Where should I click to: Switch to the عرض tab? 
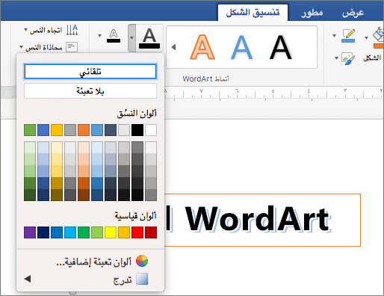(x=353, y=13)
